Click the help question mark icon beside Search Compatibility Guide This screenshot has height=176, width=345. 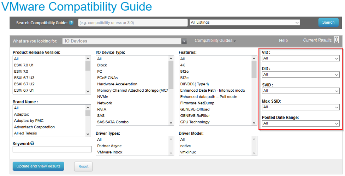pyautogui.click(x=71, y=23)
